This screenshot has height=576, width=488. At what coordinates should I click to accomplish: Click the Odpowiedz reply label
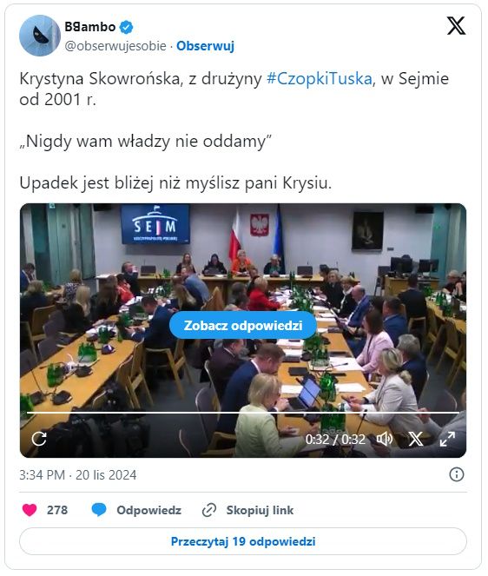(149, 510)
